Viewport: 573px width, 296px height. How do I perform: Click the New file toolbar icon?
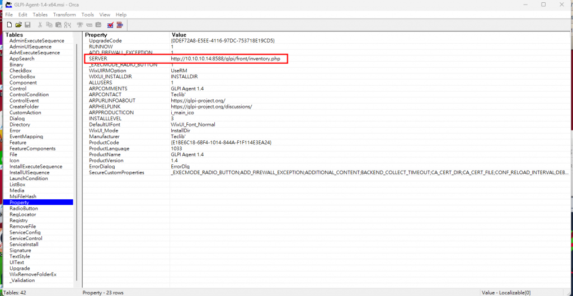pos(10,25)
